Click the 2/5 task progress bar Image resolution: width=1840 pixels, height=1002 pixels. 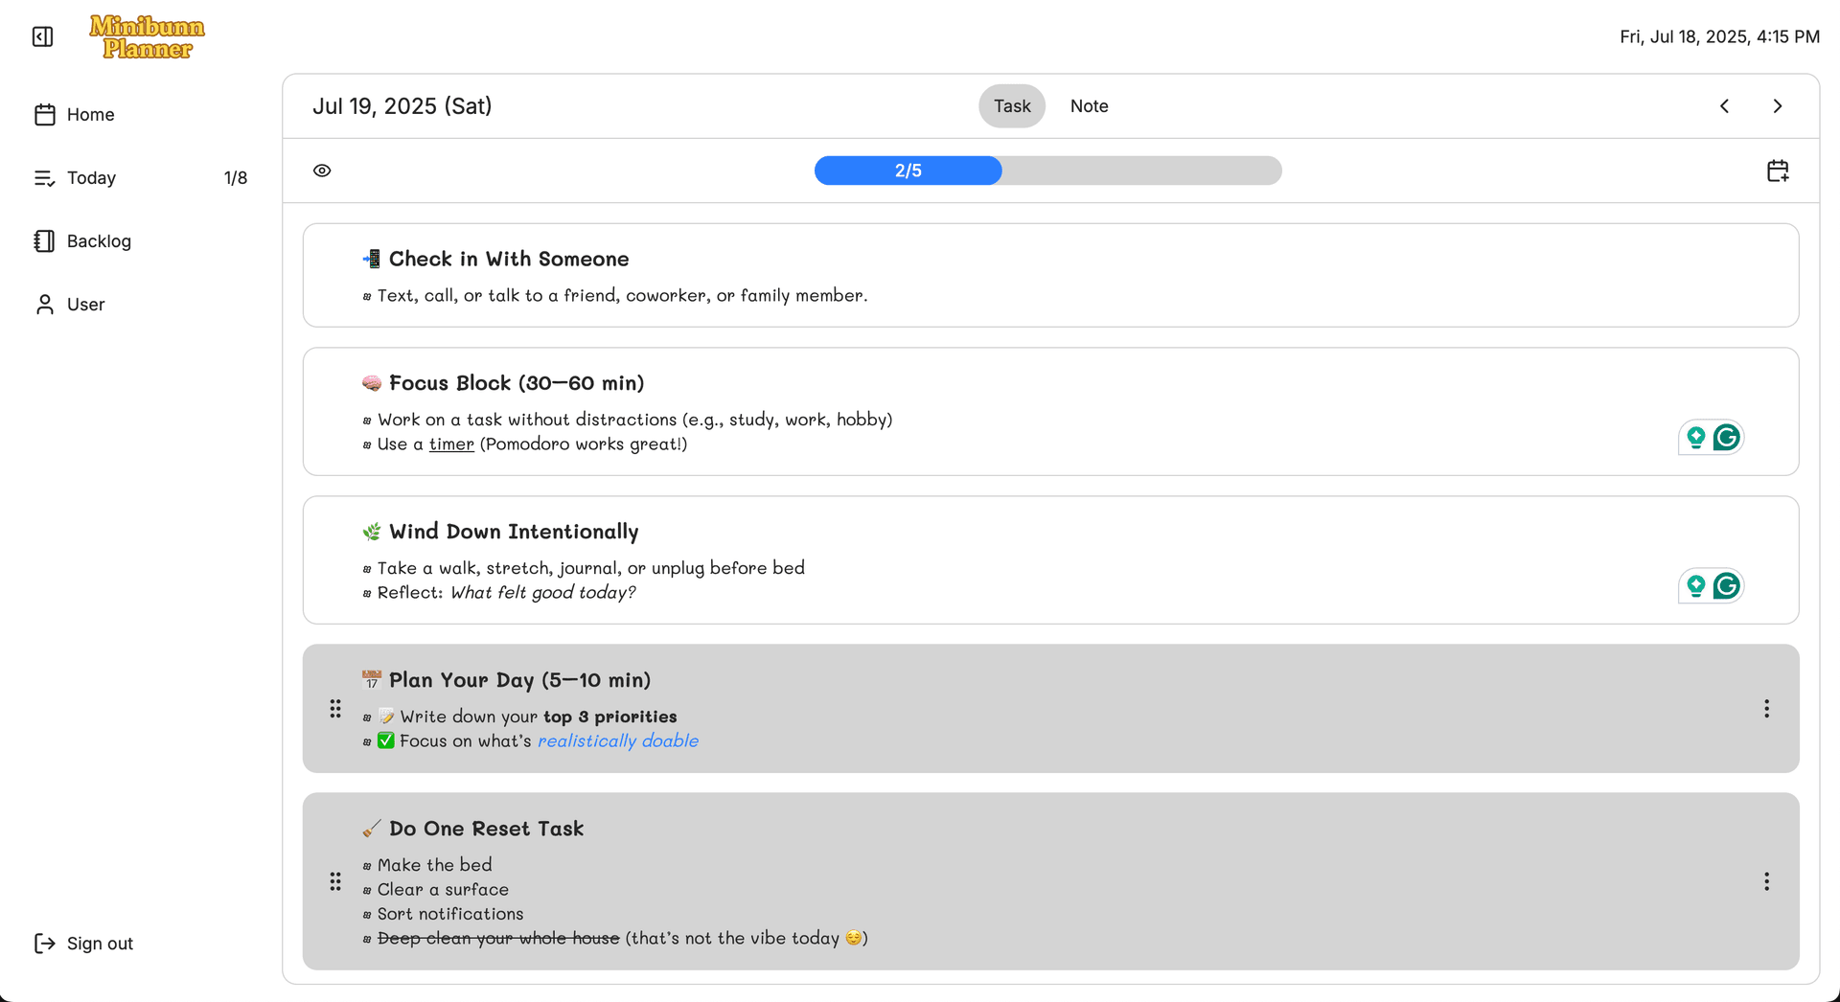tap(1047, 171)
